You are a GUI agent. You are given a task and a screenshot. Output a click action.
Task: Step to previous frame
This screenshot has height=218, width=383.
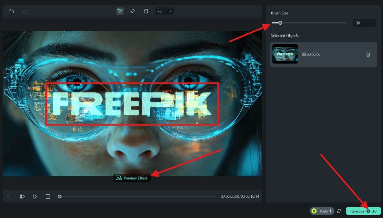point(9,196)
